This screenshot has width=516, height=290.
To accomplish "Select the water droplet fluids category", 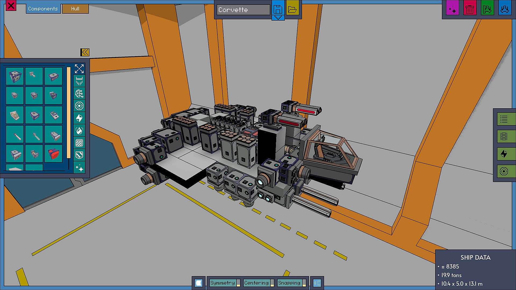I will (79, 130).
